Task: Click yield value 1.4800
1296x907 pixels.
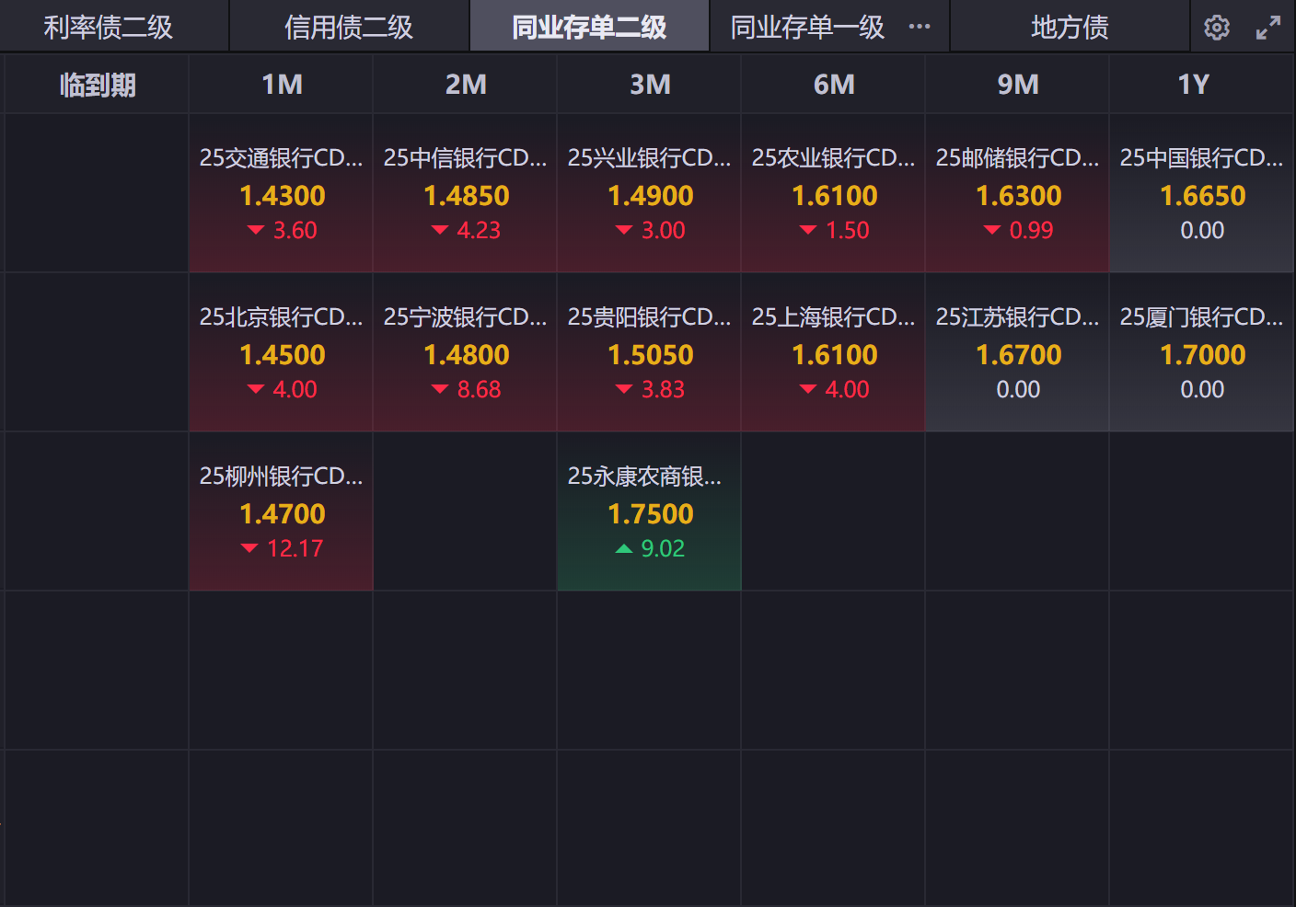Action: tap(467, 355)
